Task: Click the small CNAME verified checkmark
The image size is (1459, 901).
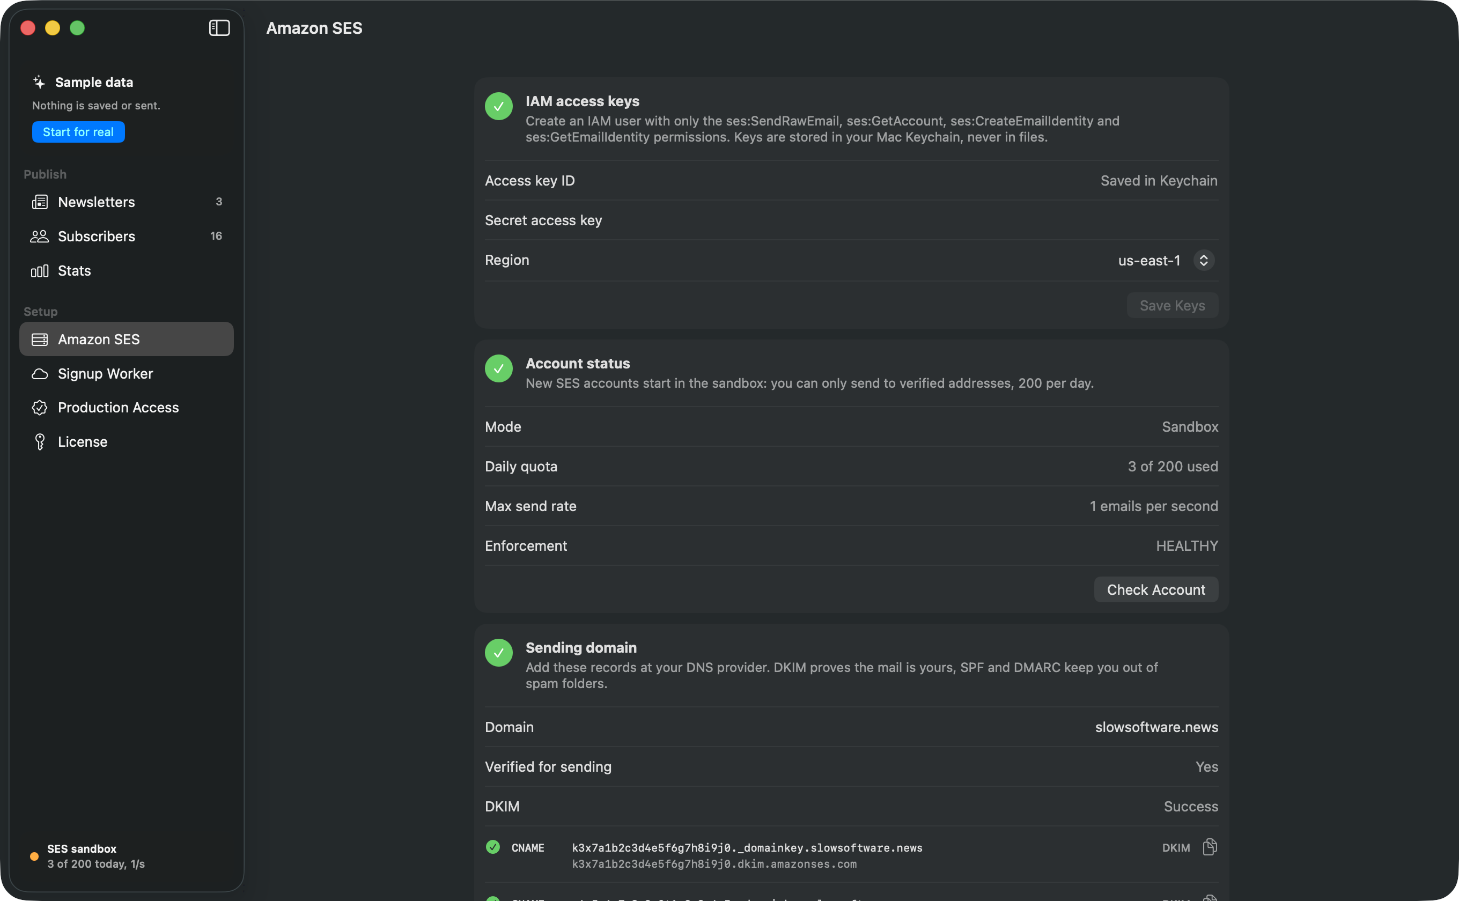Action: point(493,847)
